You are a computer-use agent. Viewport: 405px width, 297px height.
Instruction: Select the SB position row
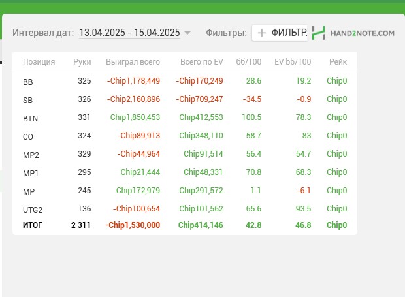click(185, 99)
